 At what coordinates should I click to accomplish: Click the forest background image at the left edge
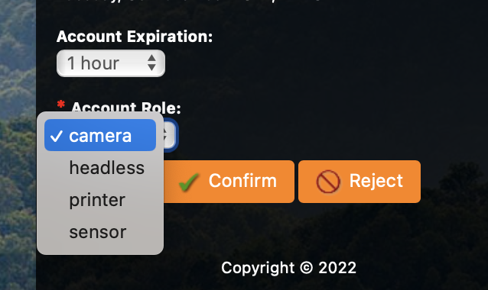[18, 62]
